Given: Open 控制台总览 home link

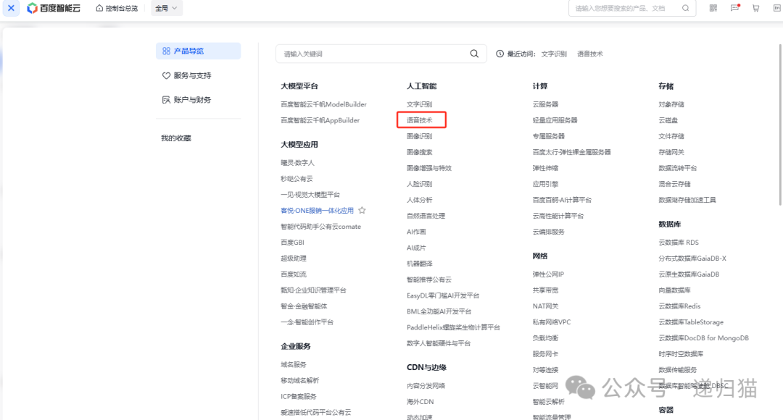Looking at the screenshot, I should coord(117,8).
